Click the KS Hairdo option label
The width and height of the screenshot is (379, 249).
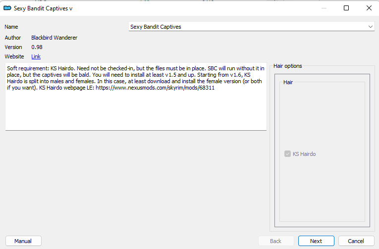tap(304, 154)
